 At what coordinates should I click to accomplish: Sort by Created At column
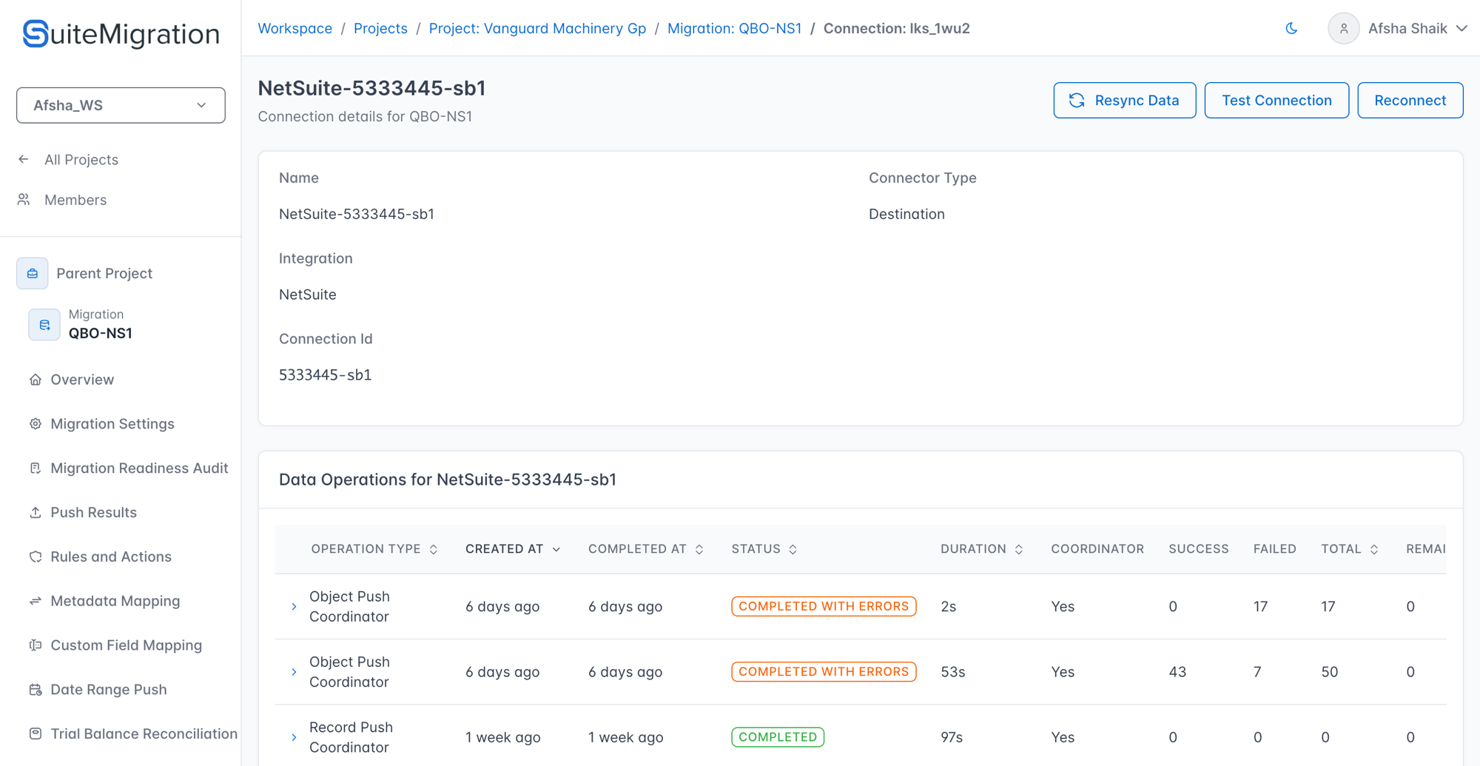[512, 549]
